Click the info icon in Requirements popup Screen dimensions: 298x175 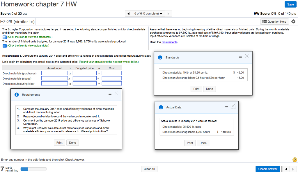click(x=17, y=95)
